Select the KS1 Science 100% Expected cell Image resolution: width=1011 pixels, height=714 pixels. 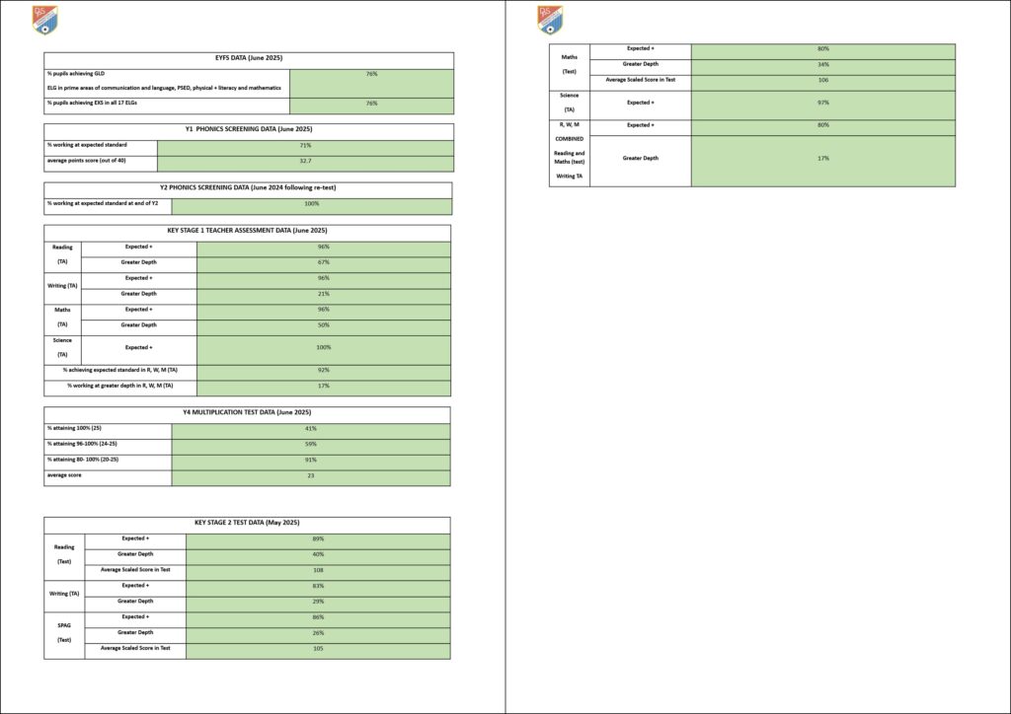(323, 348)
